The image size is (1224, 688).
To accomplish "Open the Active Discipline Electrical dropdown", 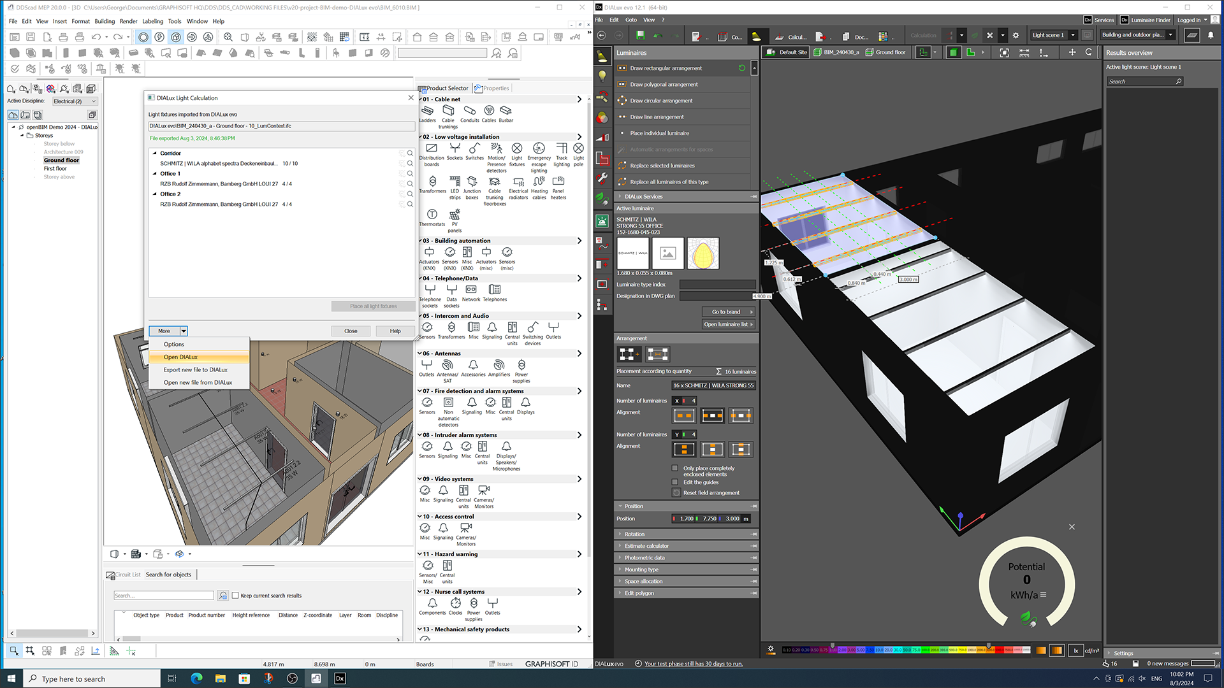I will (x=75, y=101).
